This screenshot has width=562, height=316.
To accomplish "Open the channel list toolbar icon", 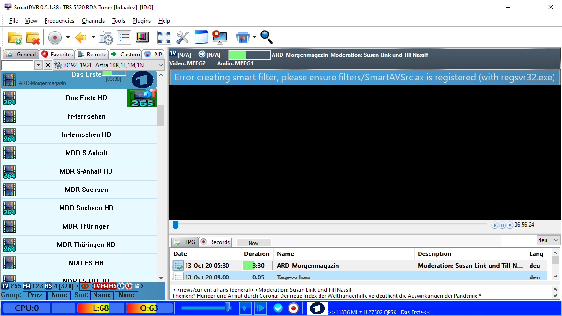I will coord(124,37).
